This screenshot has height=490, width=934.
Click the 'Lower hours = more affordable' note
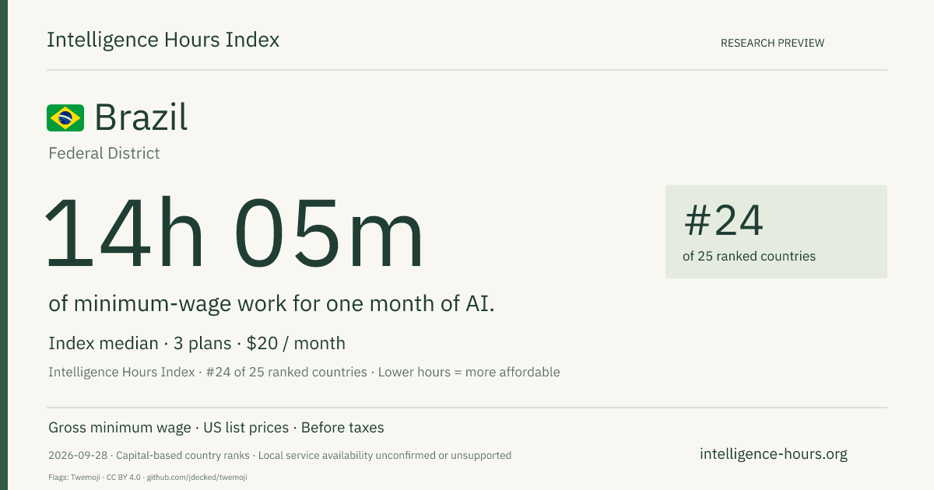point(469,372)
